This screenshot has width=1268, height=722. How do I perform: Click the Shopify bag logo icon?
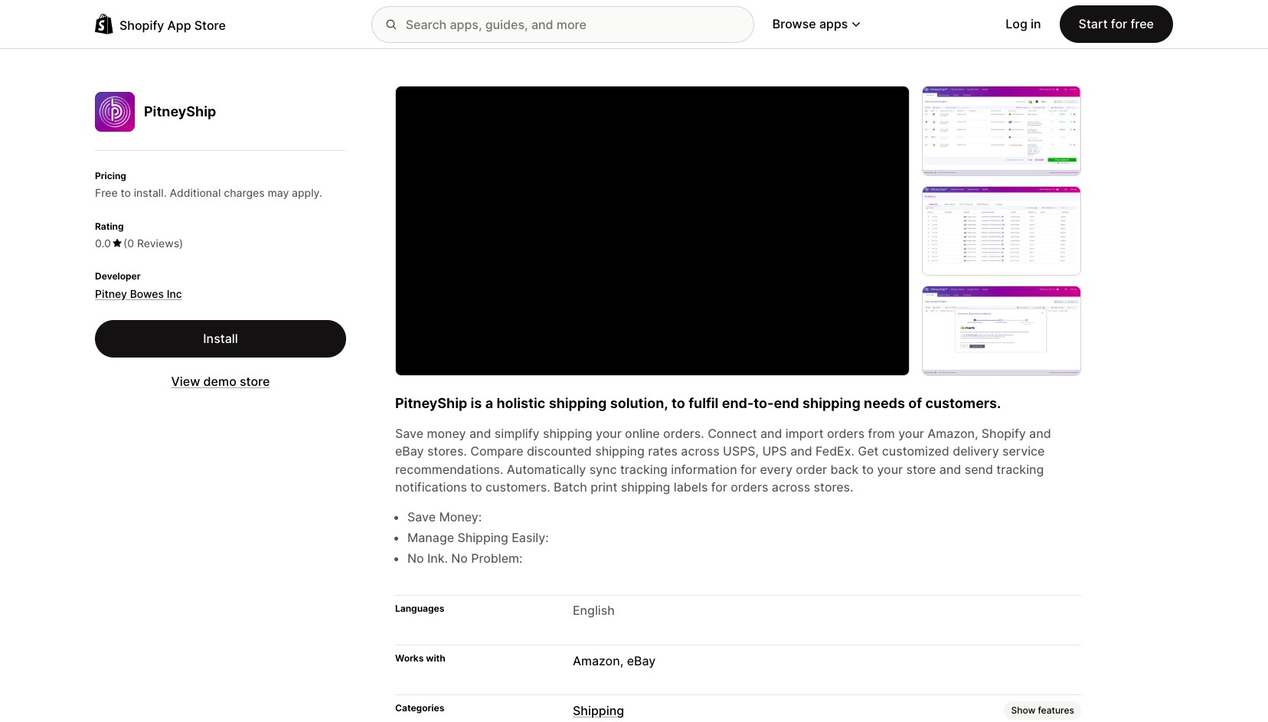point(104,25)
